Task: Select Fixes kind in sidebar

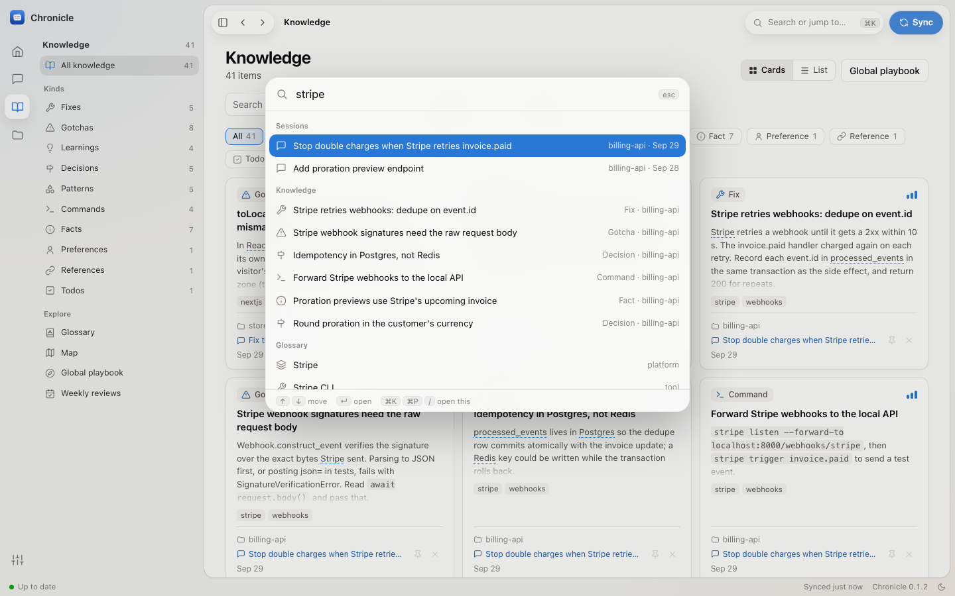Action: (119, 107)
